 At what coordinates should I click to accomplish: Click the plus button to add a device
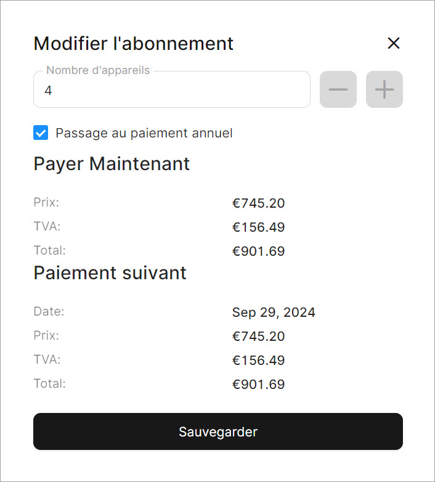click(384, 89)
